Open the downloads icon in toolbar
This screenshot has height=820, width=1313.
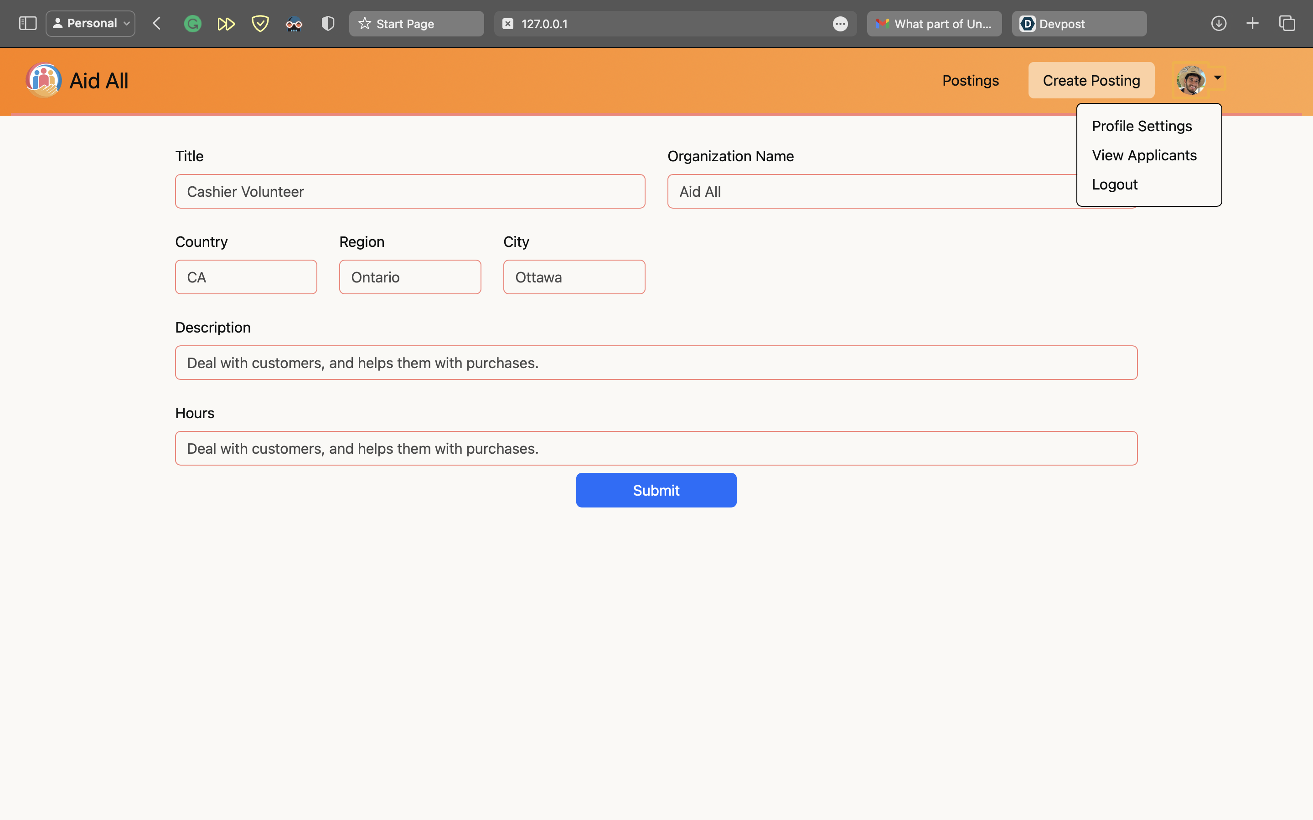pyautogui.click(x=1219, y=23)
